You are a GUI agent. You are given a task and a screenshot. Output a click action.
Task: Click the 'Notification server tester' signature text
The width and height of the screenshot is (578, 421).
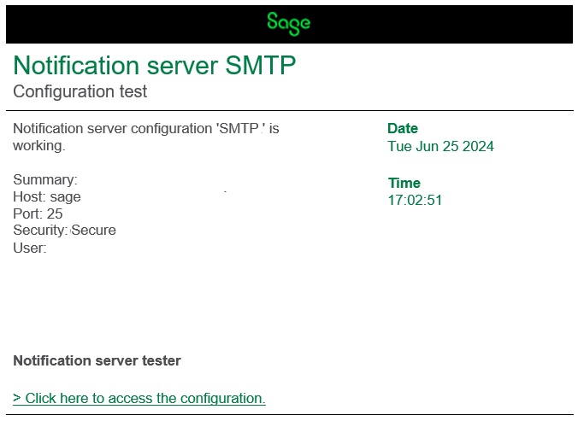click(x=97, y=360)
